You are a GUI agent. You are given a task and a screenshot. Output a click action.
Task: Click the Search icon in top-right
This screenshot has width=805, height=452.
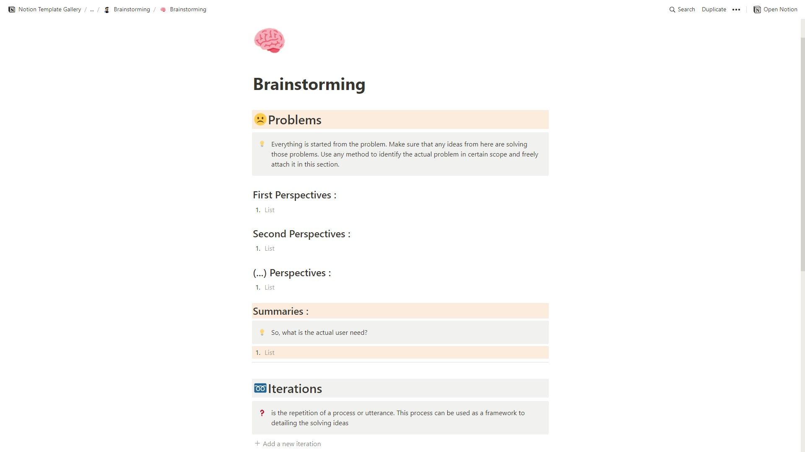click(x=673, y=9)
